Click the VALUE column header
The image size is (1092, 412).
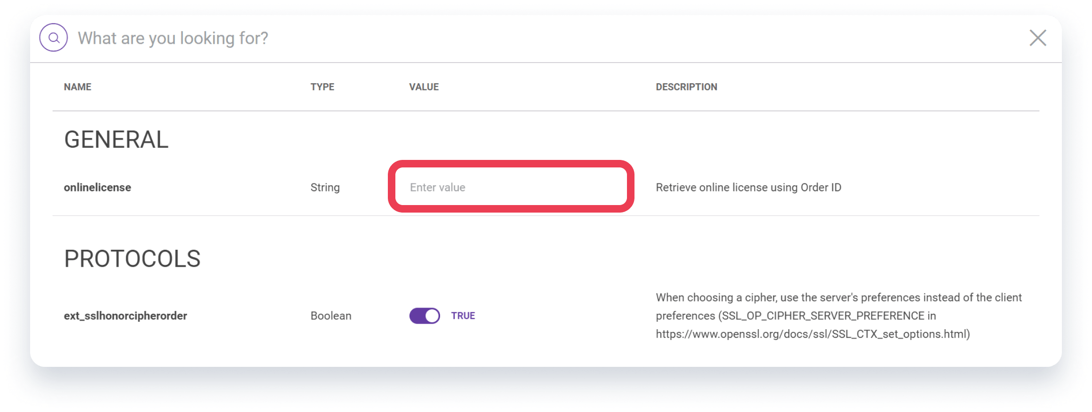[424, 87]
